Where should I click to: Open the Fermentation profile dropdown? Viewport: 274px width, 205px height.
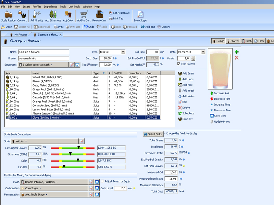pyautogui.click(x=54, y=194)
